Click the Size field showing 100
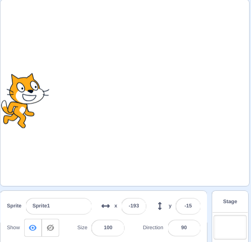Screen dimensions: 251x242 tap(108, 228)
